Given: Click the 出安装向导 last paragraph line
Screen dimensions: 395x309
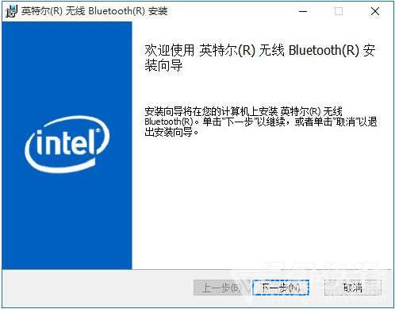Looking at the screenshot, I should tap(171, 132).
